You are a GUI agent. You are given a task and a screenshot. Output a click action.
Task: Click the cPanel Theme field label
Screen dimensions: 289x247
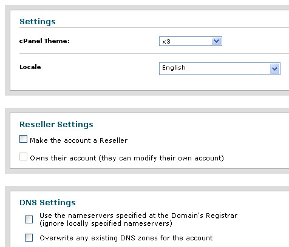44,41
